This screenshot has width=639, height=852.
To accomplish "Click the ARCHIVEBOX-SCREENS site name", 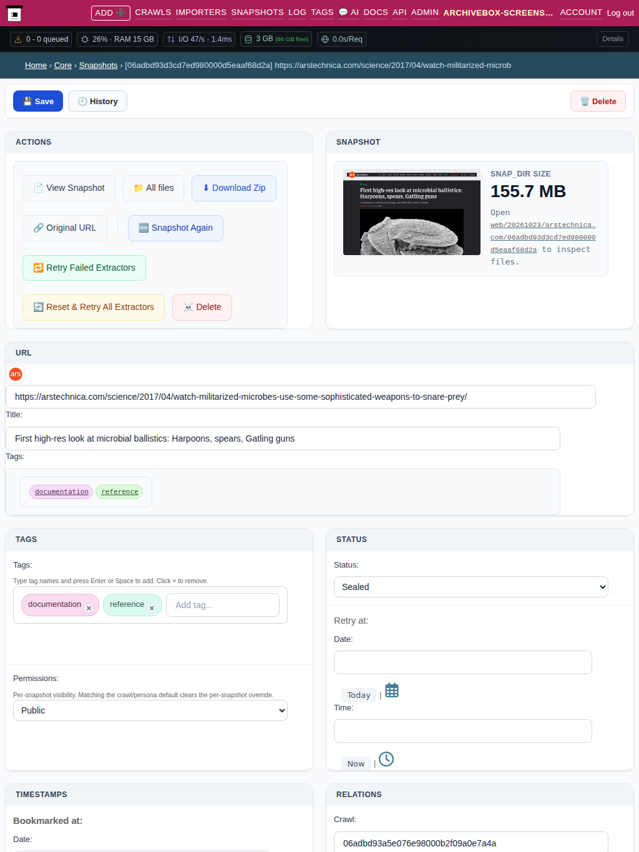I will point(498,12).
